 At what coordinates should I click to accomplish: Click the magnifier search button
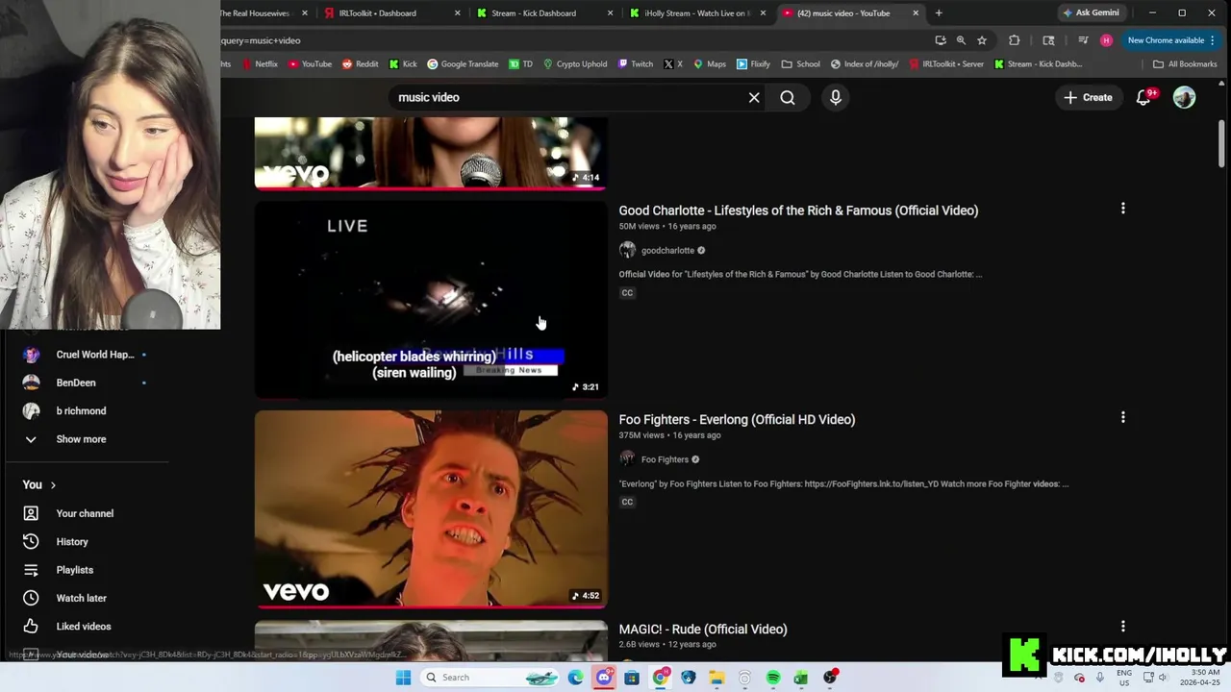pos(788,97)
